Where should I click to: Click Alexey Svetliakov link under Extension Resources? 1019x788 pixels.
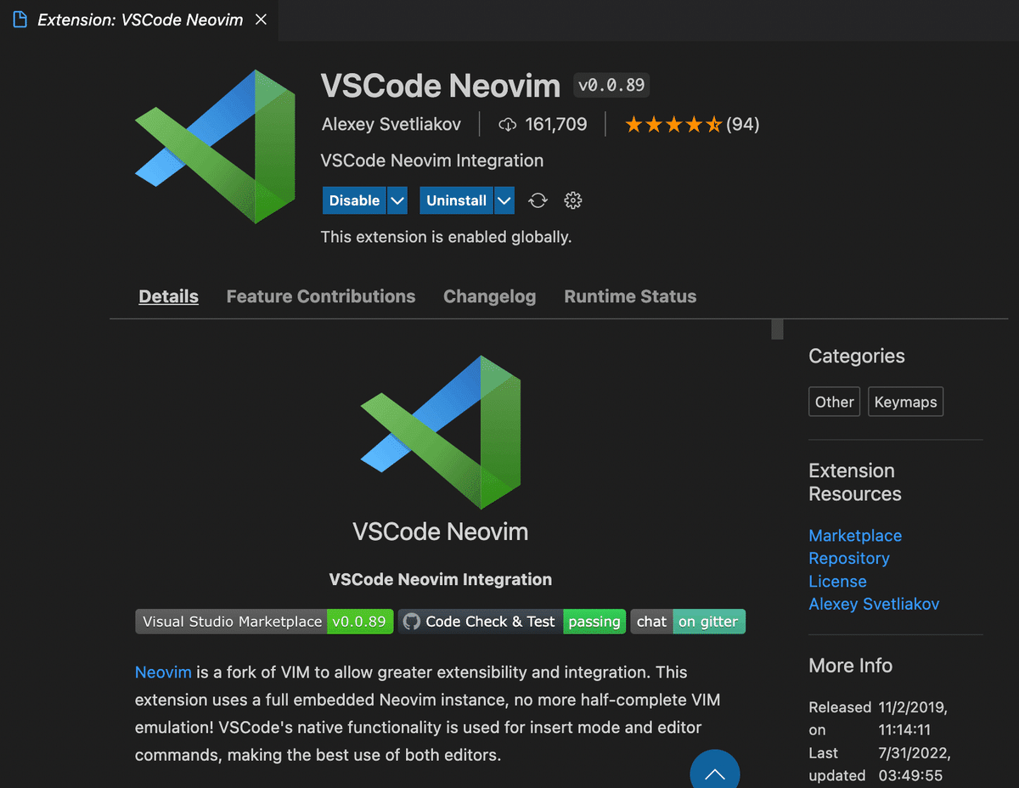pyautogui.click(x=874, y=605)
